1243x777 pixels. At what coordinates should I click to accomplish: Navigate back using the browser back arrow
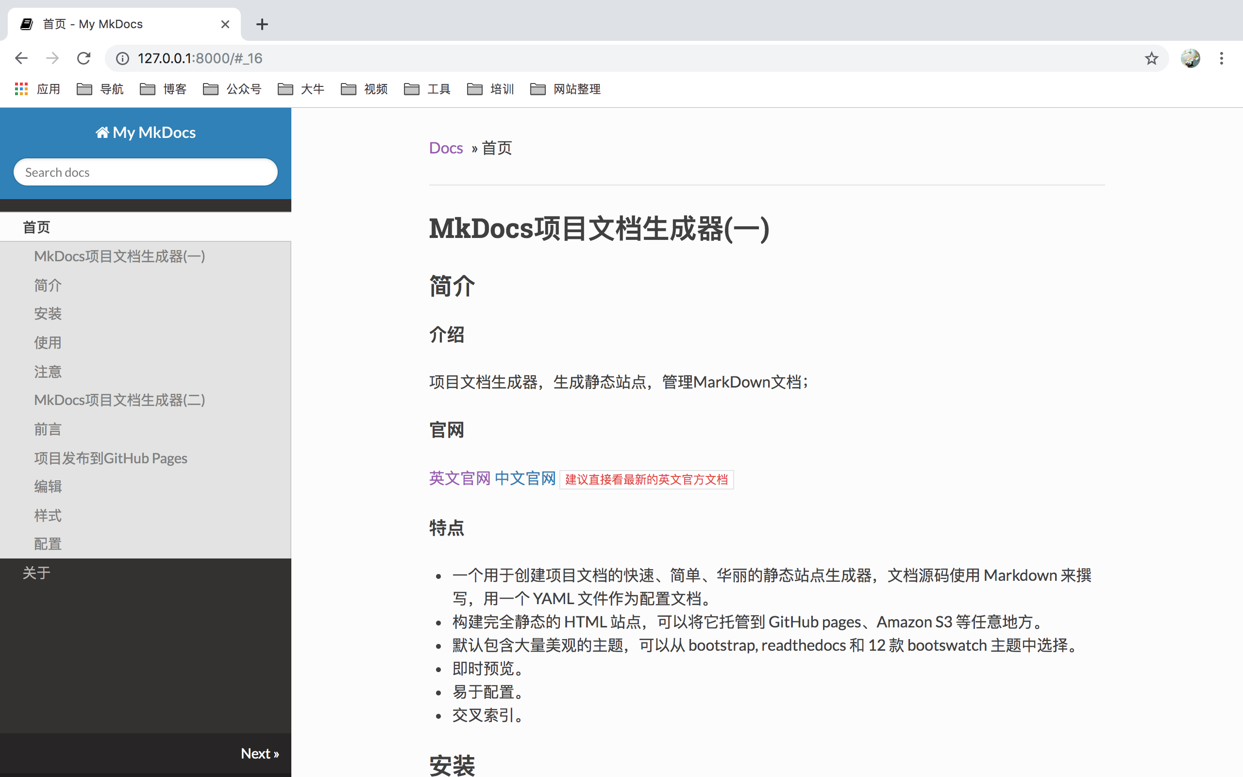[x=21, y=58]
